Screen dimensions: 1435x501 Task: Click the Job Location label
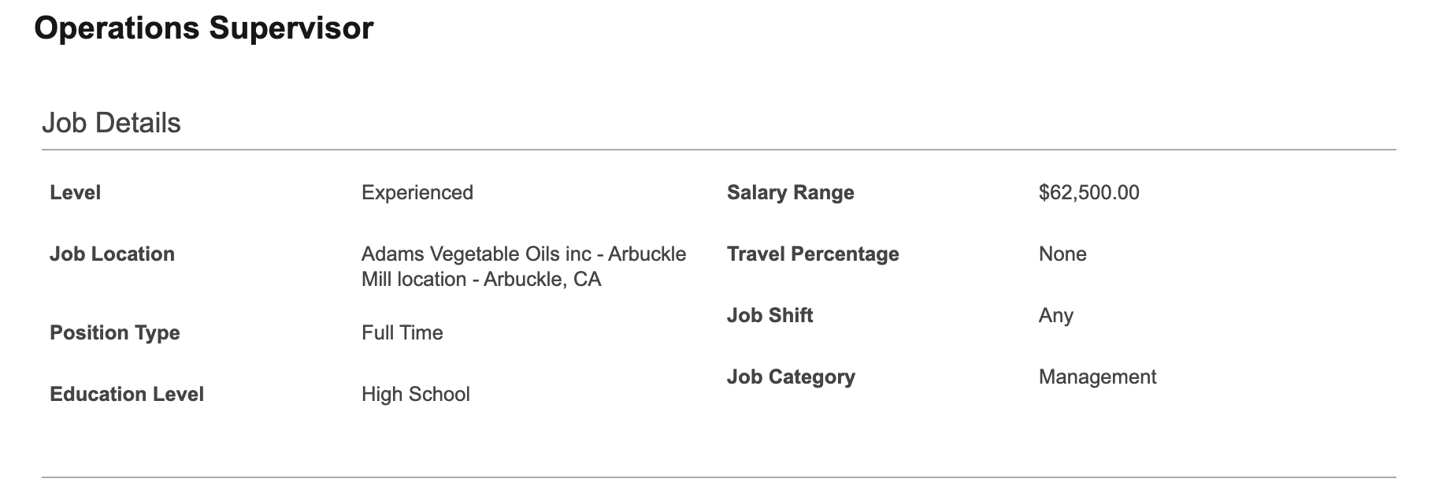pos(112,254)
